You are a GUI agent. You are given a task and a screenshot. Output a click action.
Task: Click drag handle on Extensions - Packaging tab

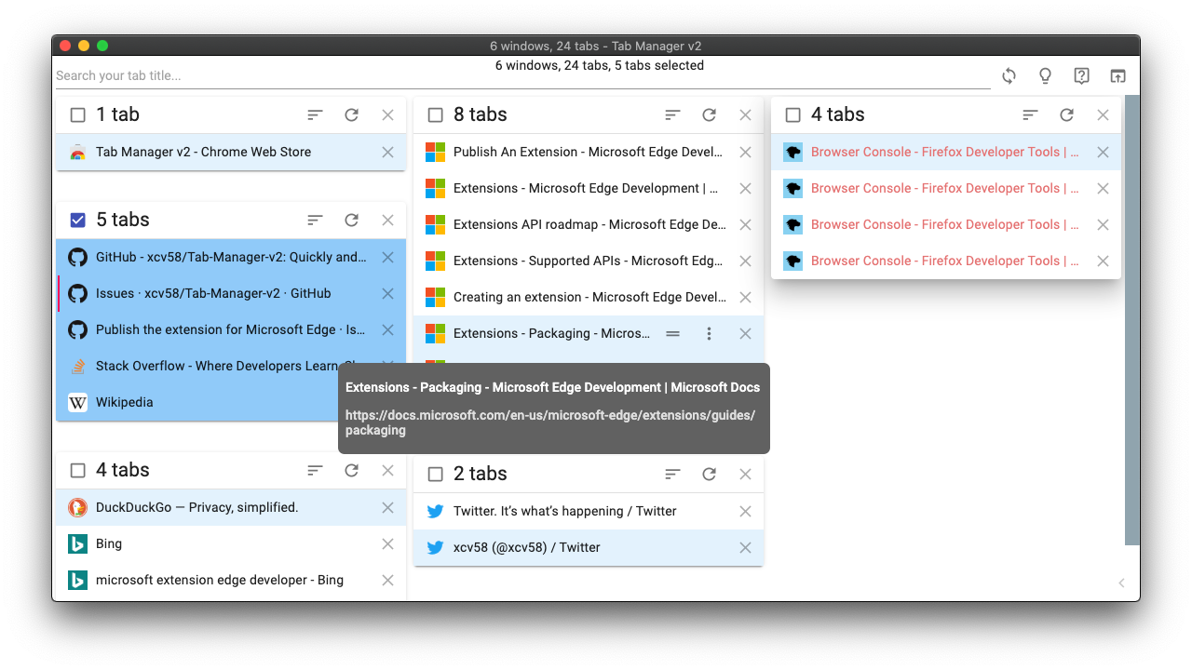click(673, 333)
